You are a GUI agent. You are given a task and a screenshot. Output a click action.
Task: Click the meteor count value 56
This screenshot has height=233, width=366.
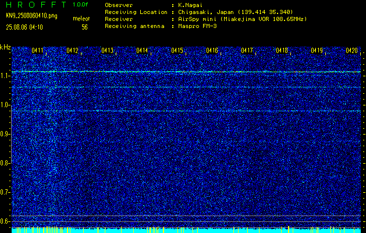[x=84, y=27]
